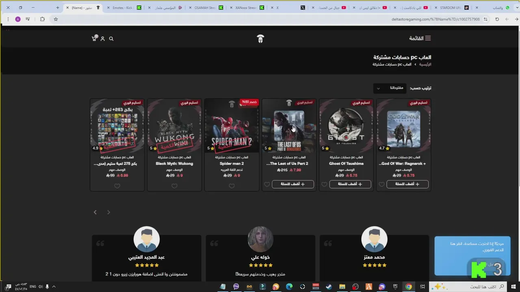Click the Spider-man 2 product title
520x292 pixels.
tap(232, 164)
